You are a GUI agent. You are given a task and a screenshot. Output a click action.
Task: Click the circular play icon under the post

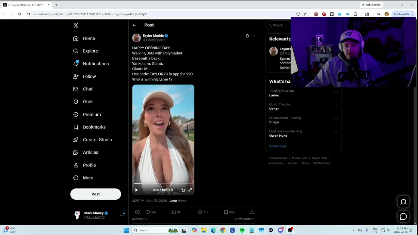(x=137, y=212)
